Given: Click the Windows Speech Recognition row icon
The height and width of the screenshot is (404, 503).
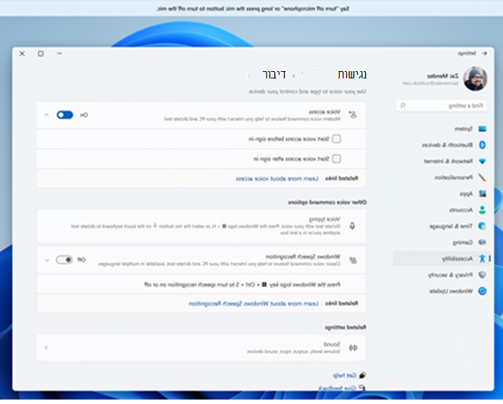Looking at the screenshot, I should [353, 260].
